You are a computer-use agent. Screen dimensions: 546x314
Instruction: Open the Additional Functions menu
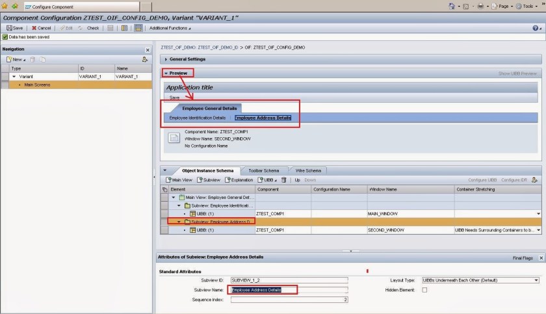pyautogui.click(x=168, y=28)
